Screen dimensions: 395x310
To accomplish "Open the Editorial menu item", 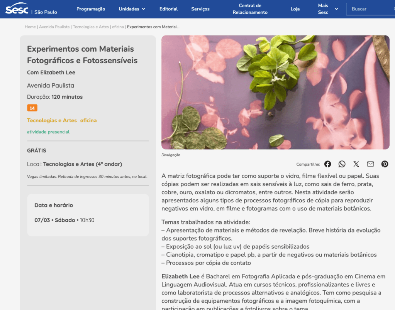I will (x=169, y=9).
